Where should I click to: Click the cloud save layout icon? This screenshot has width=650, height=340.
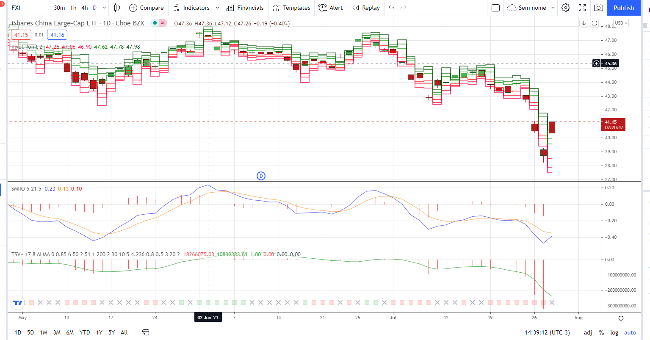pyautogui.click(x=512, y=8)
